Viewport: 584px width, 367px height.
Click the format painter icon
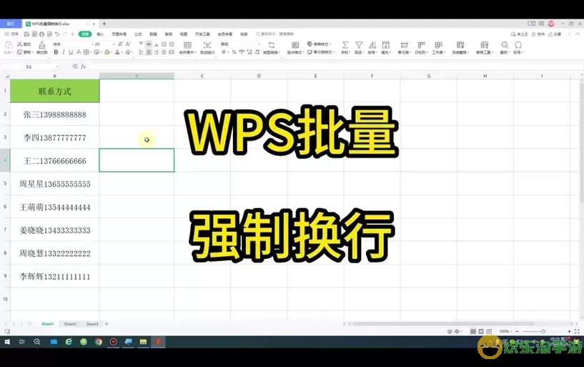pos(42,45)
